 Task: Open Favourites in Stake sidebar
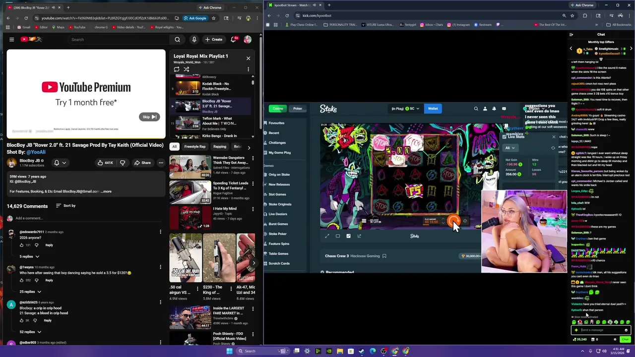point(276,123)
